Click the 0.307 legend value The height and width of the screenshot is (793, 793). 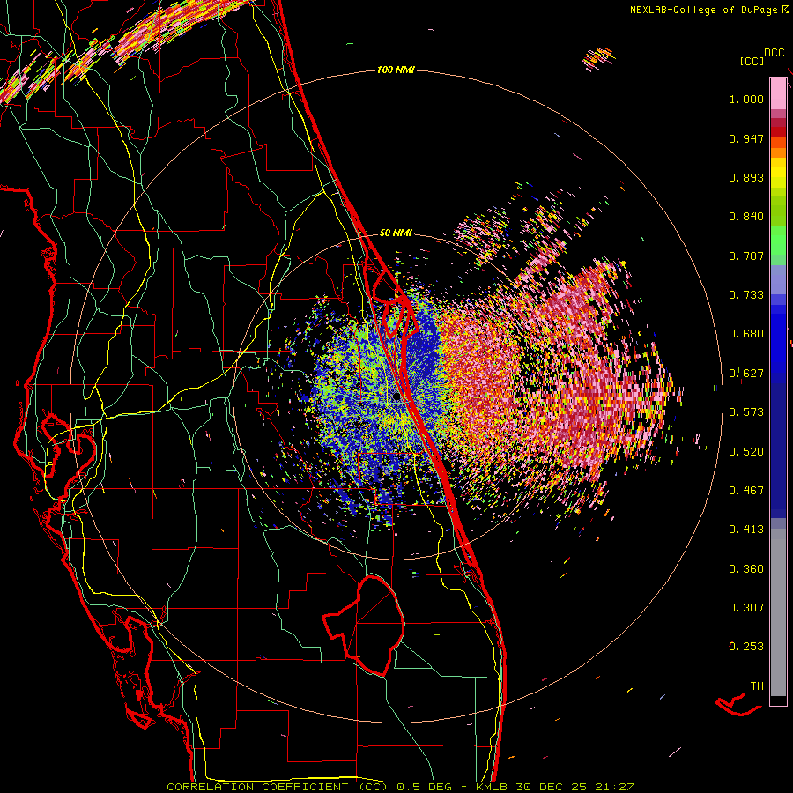coord(746,608)
